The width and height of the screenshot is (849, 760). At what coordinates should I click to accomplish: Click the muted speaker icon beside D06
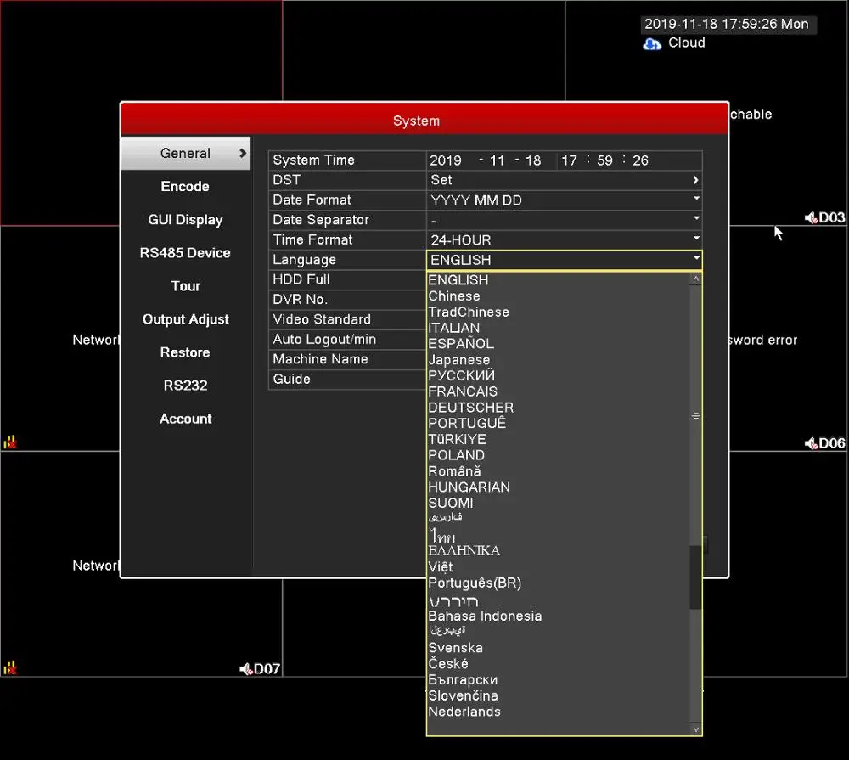(811, 443)
